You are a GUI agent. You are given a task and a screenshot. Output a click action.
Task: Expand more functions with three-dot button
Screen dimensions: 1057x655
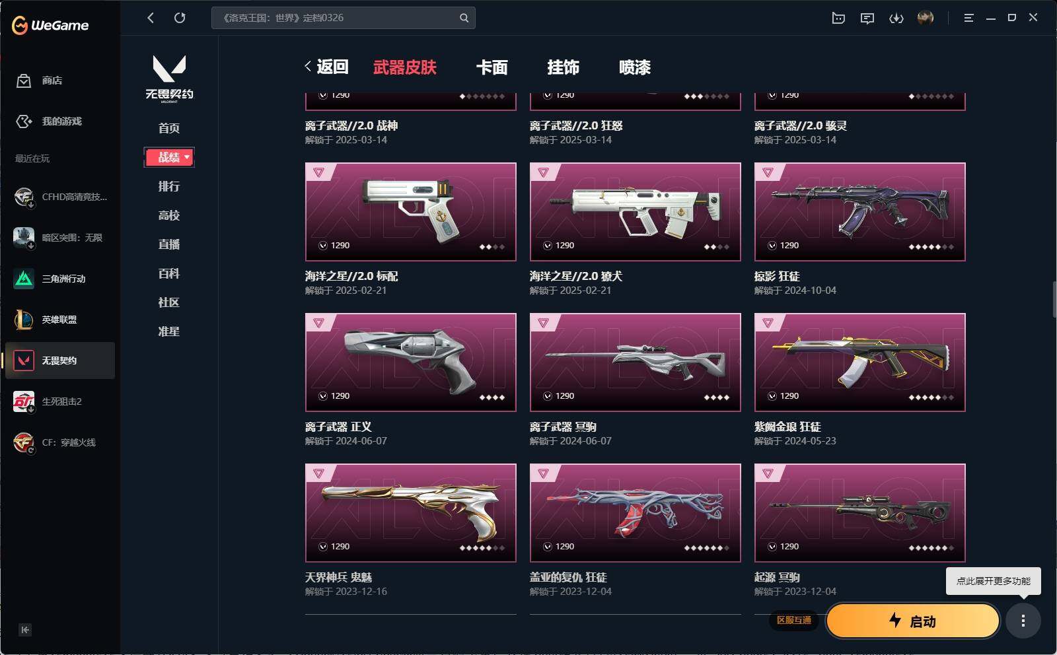coord(1023,621)
